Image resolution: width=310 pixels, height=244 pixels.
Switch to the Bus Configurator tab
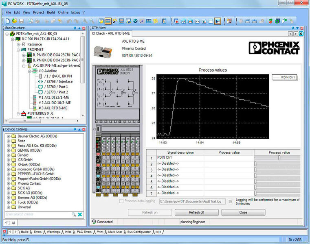point(139,232)
